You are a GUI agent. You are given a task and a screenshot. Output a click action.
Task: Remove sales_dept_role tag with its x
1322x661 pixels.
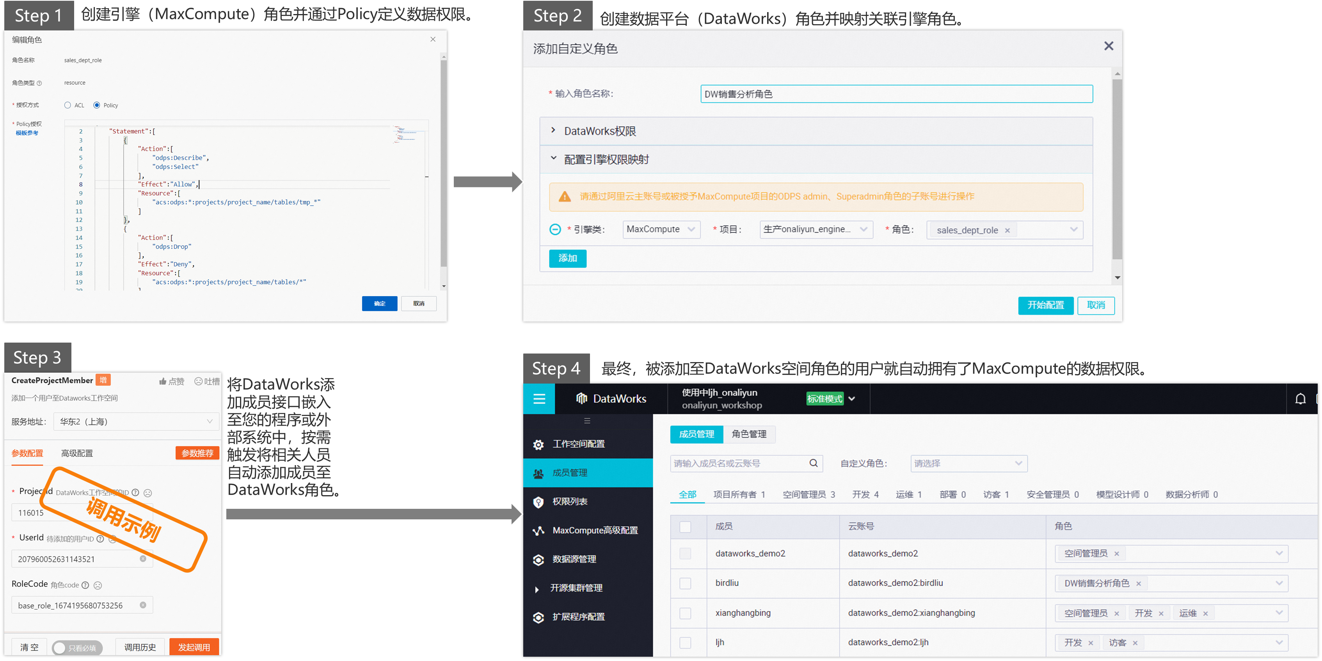pos(1007,231)
